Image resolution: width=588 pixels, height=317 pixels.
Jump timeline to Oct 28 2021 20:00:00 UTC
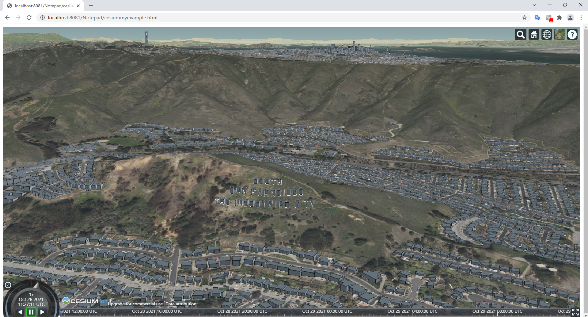coord(242,311)
